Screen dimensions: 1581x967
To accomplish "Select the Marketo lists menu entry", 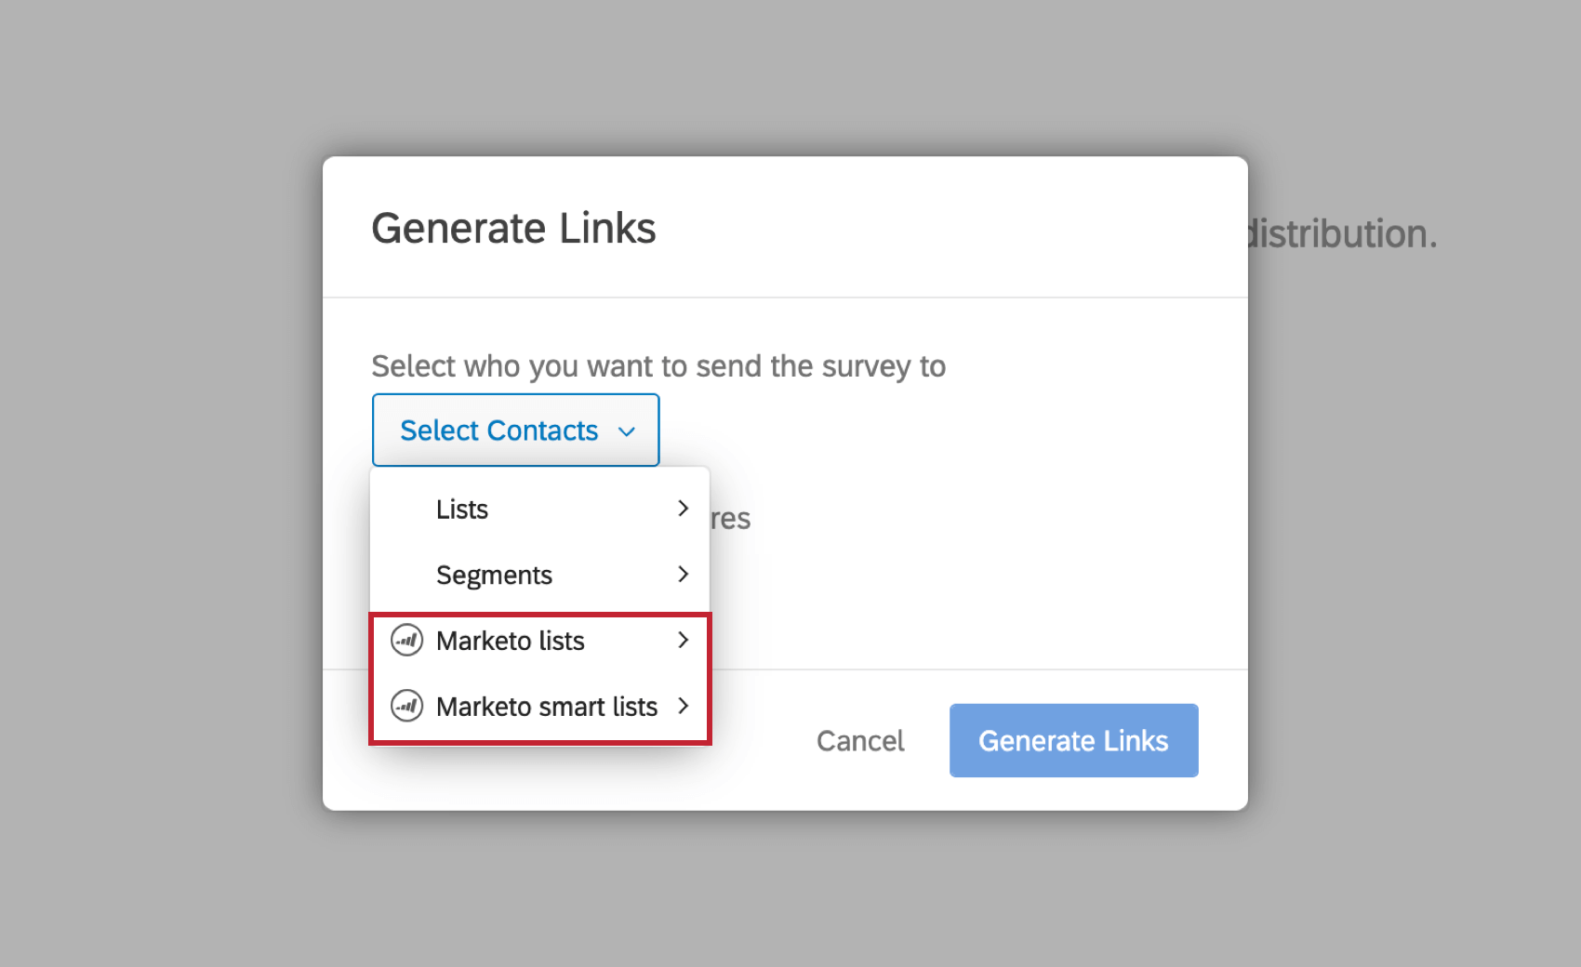I will [x=510, y=641].
